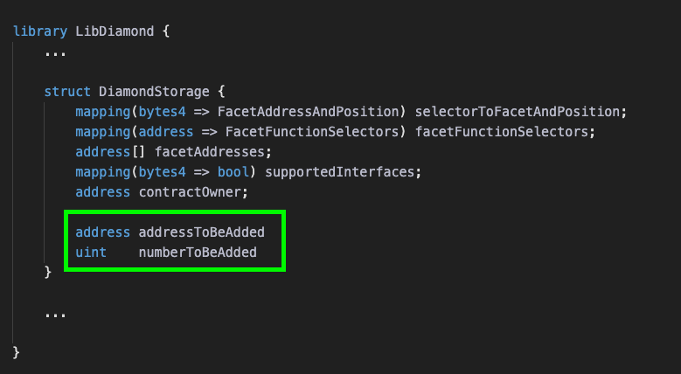681x374 pixels.
Task: Click the closing brace of DiamondStorage struct
Action: click(x=48, y=272)
